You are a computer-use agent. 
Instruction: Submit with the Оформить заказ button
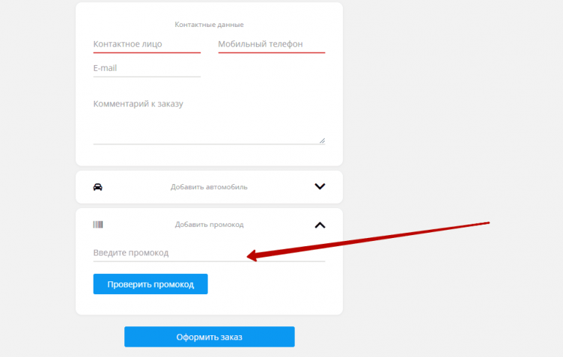[209, 337]
